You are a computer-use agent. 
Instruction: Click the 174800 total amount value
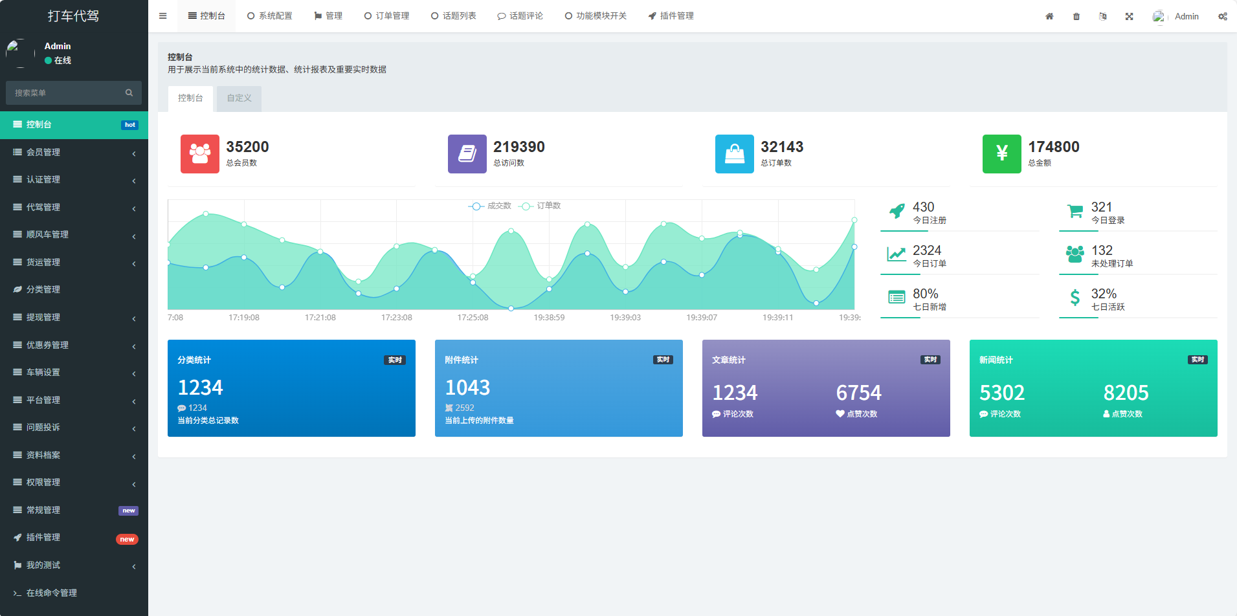[x=1054, y=147]
